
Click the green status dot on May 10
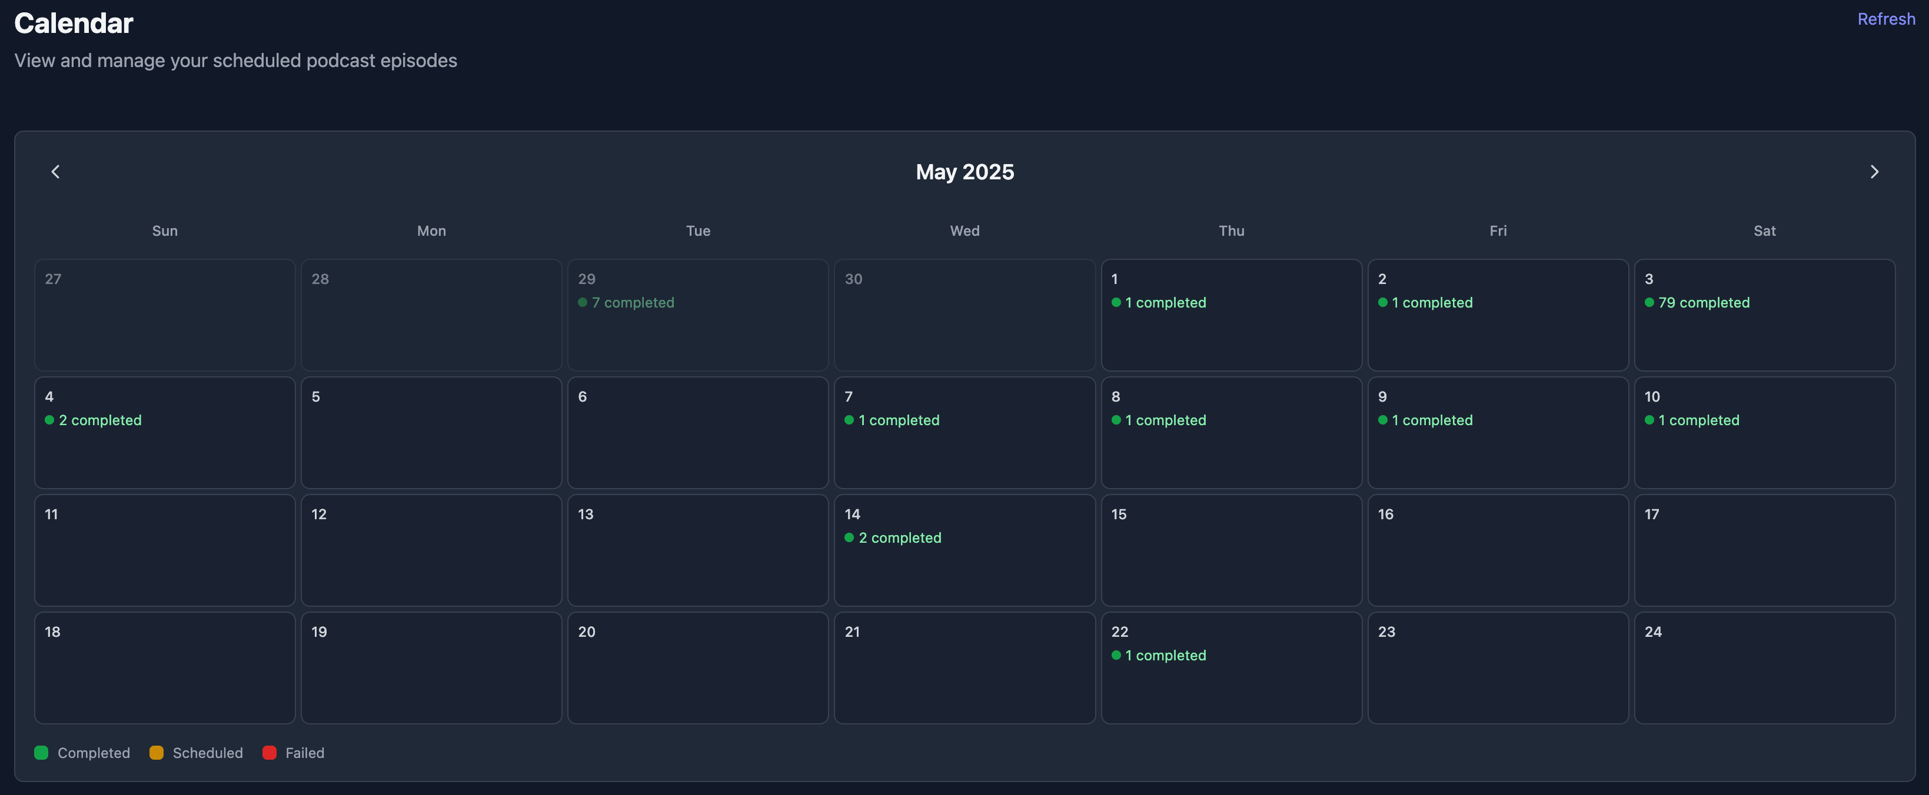click(1649, 420)
